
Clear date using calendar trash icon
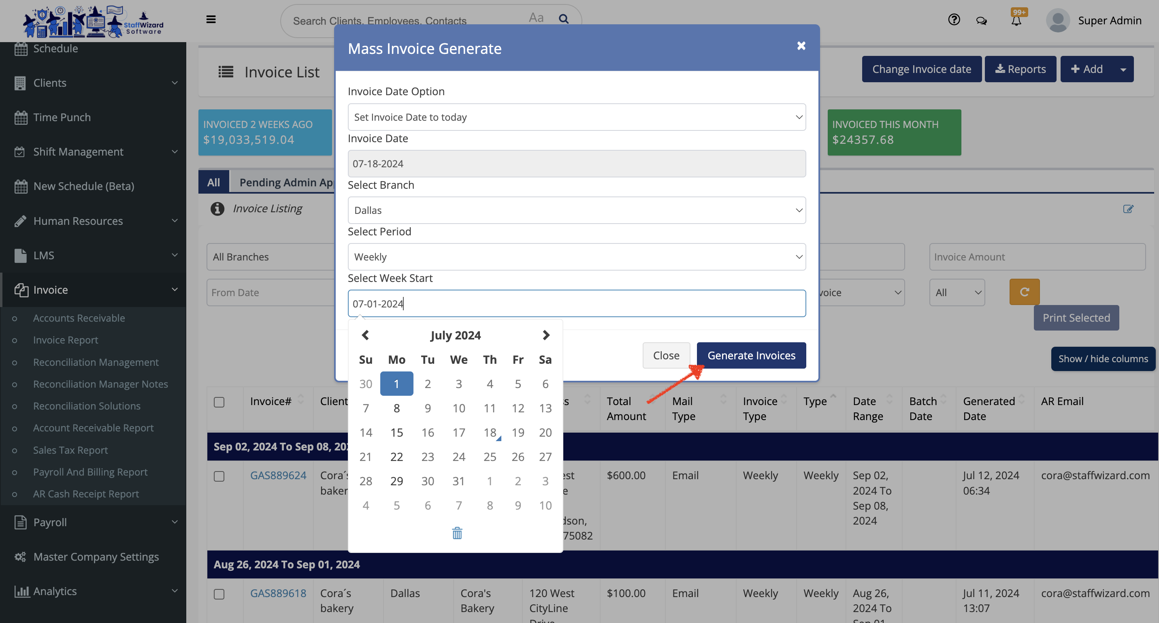click(457, 533)
